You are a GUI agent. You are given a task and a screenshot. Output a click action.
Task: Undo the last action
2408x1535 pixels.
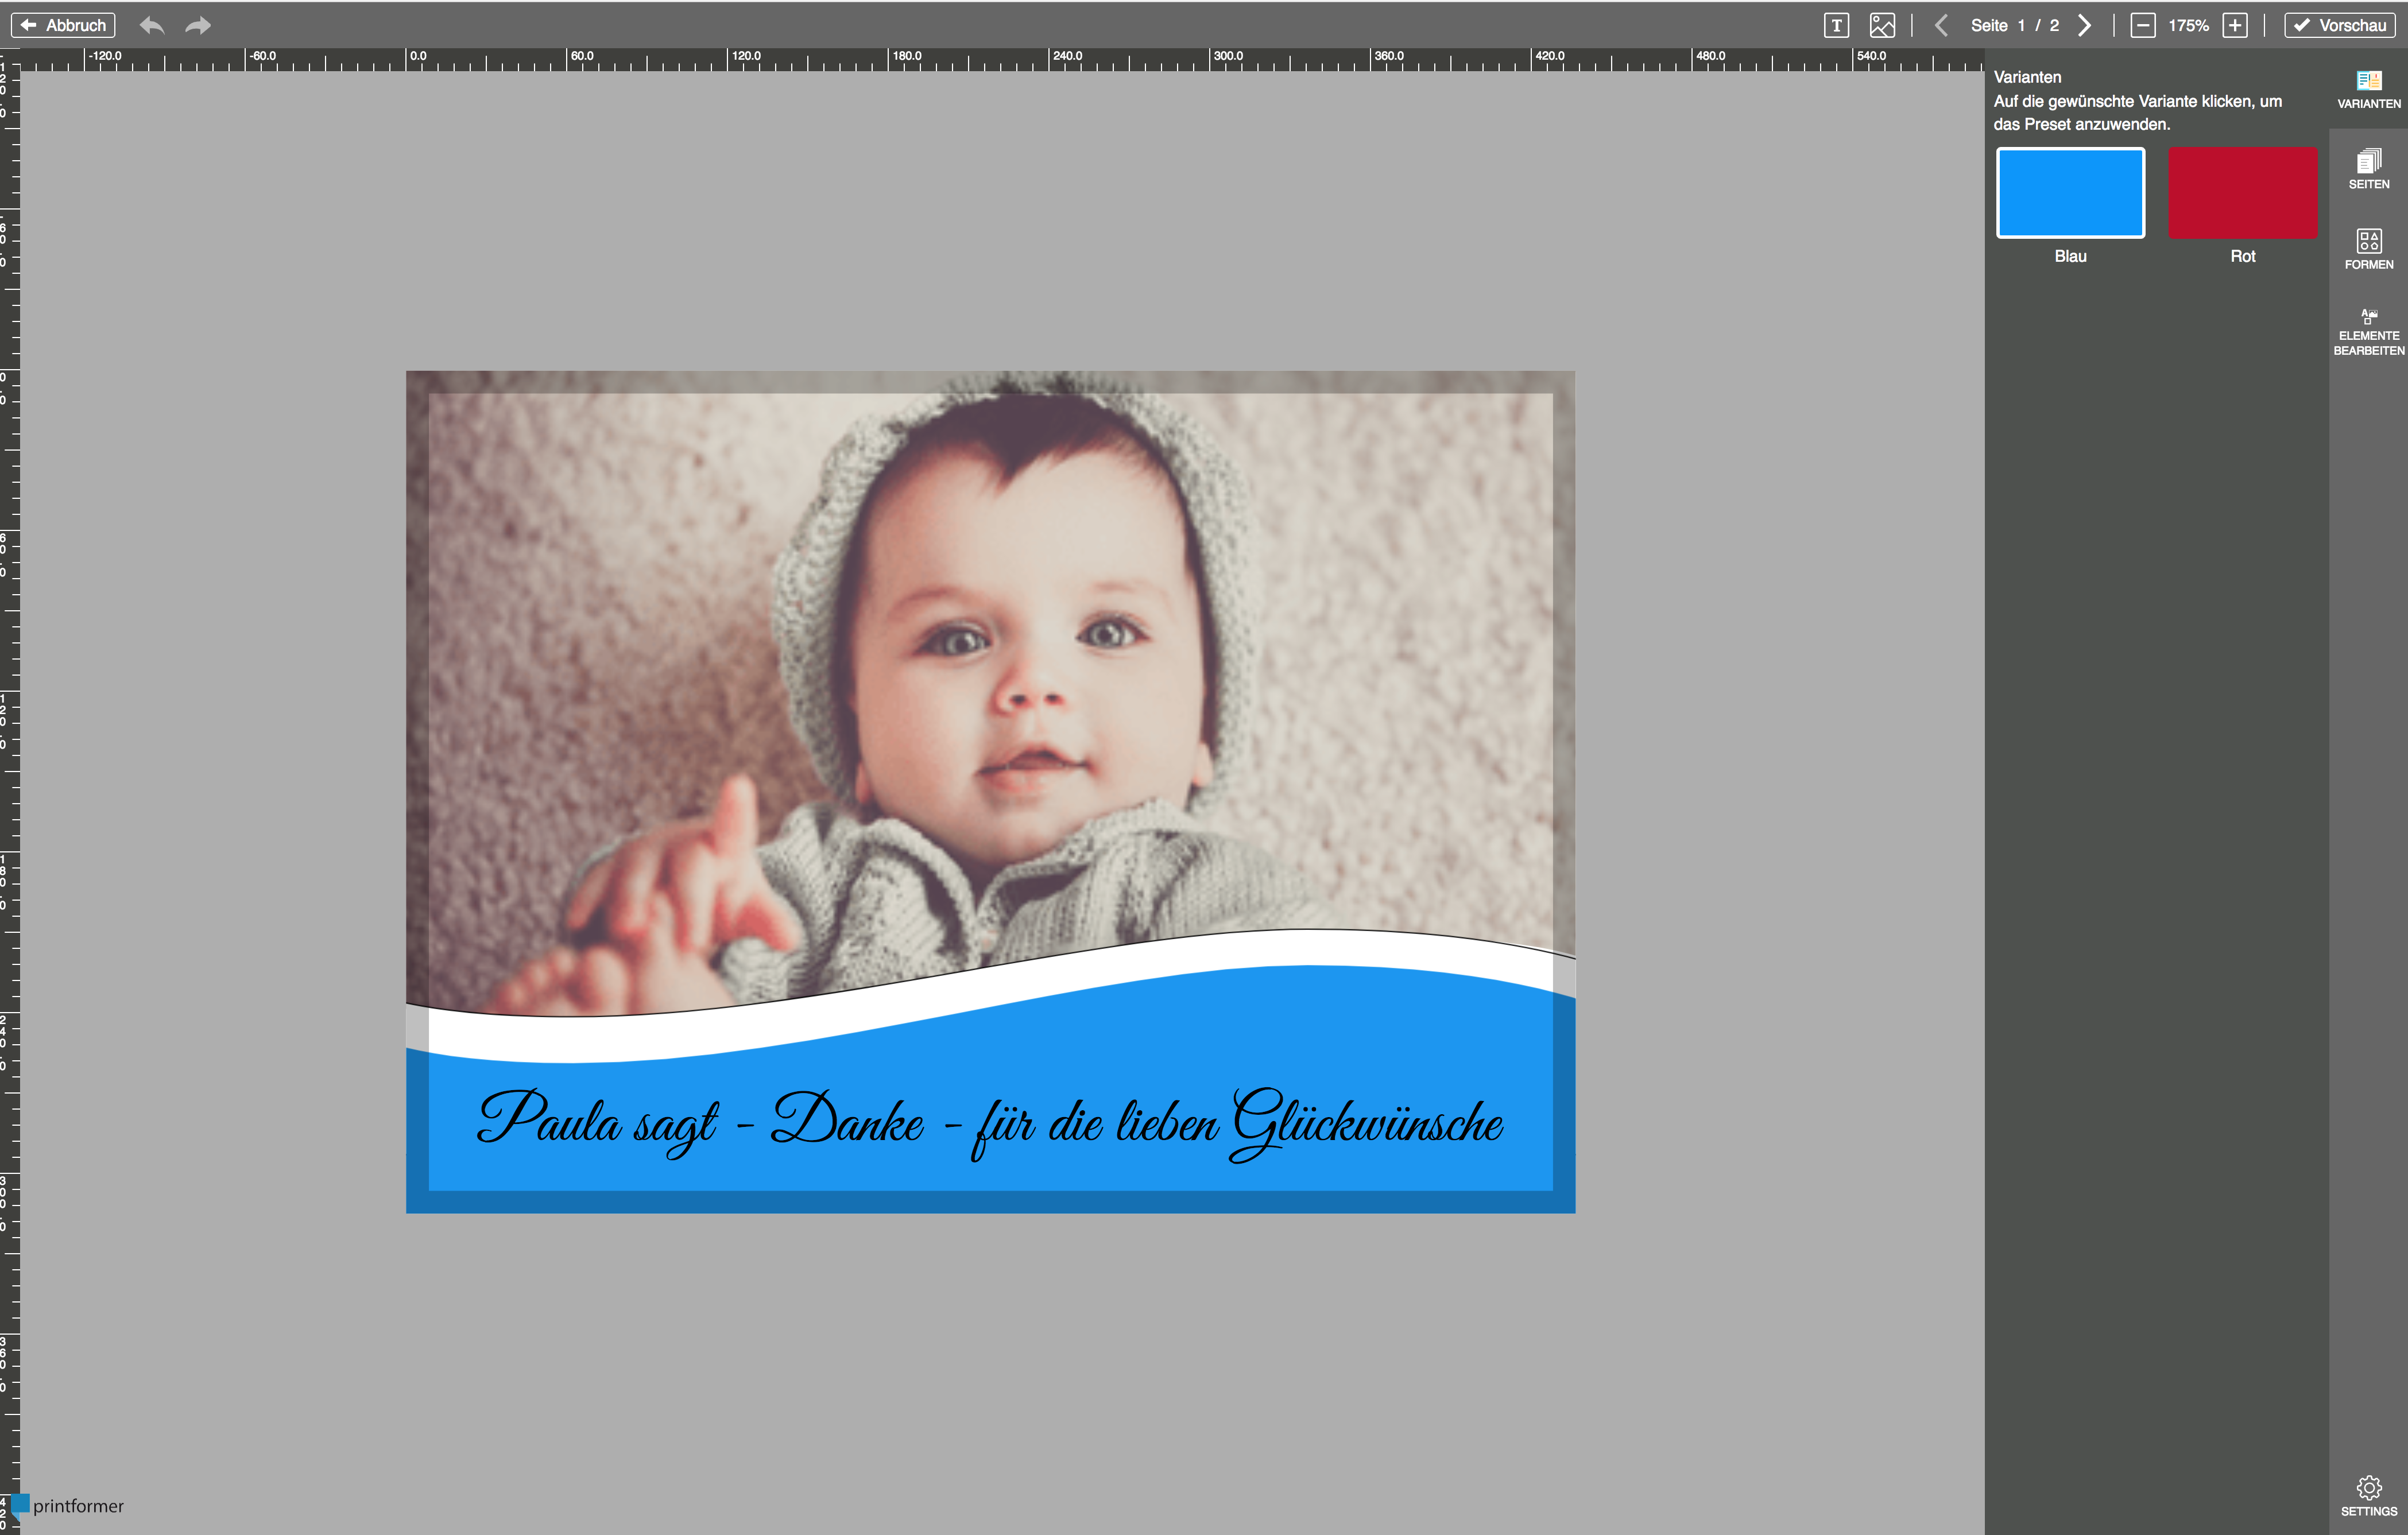(x=152, y=25)
